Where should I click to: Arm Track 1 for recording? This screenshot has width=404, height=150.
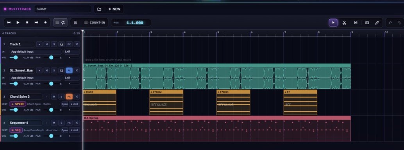39,44
